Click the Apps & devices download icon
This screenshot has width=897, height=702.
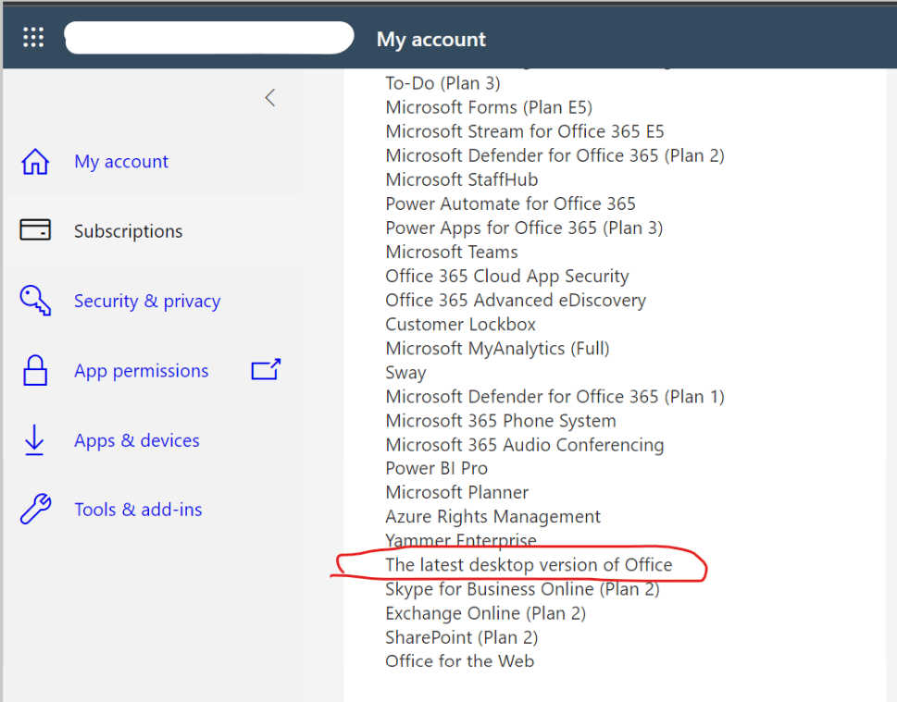[34, 440]
